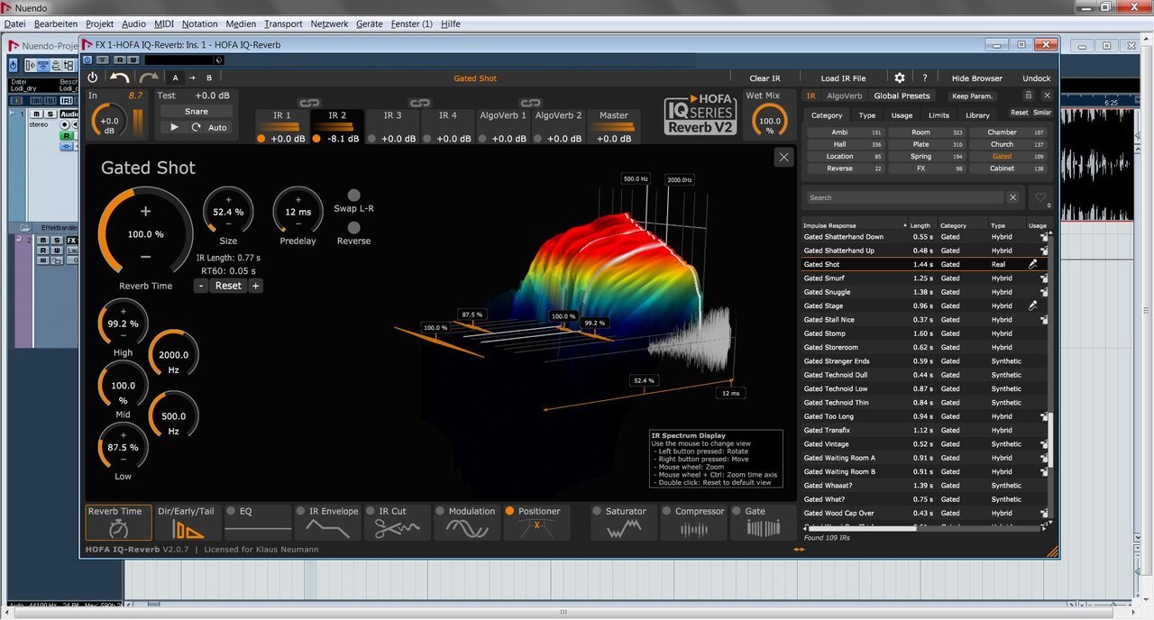Screen dimensions: 1154x620
Task: Click the Wet Mix knob
Action: [769, 121]
